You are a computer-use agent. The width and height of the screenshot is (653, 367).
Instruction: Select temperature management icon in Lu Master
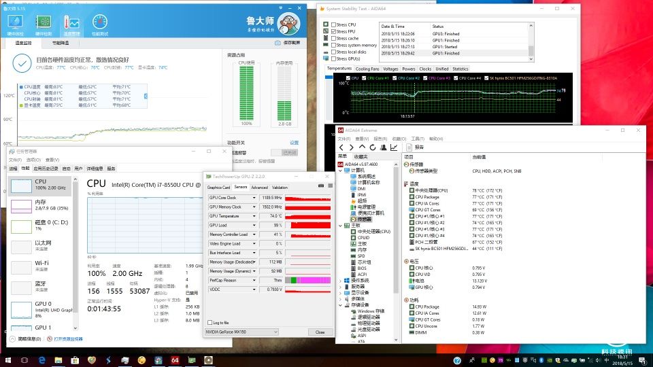[x=71, y=25]
